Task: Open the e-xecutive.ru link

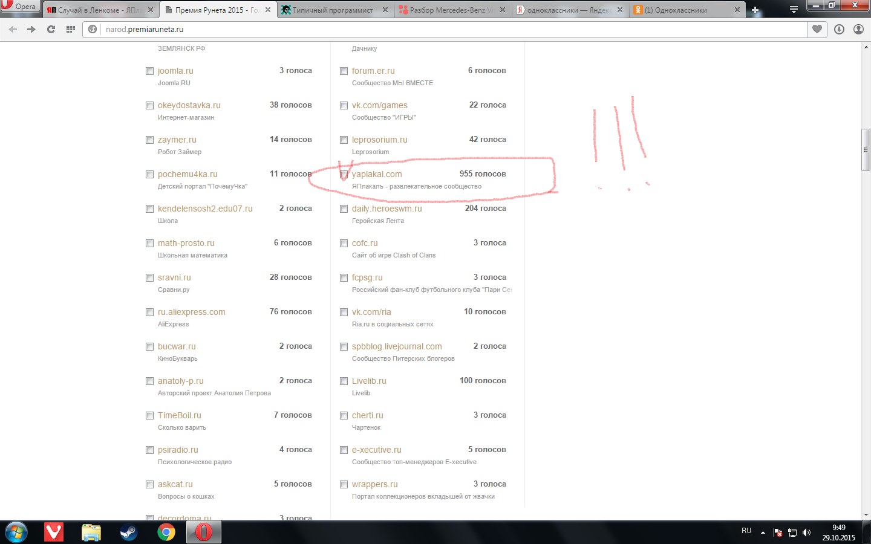Action: (377, 450)
